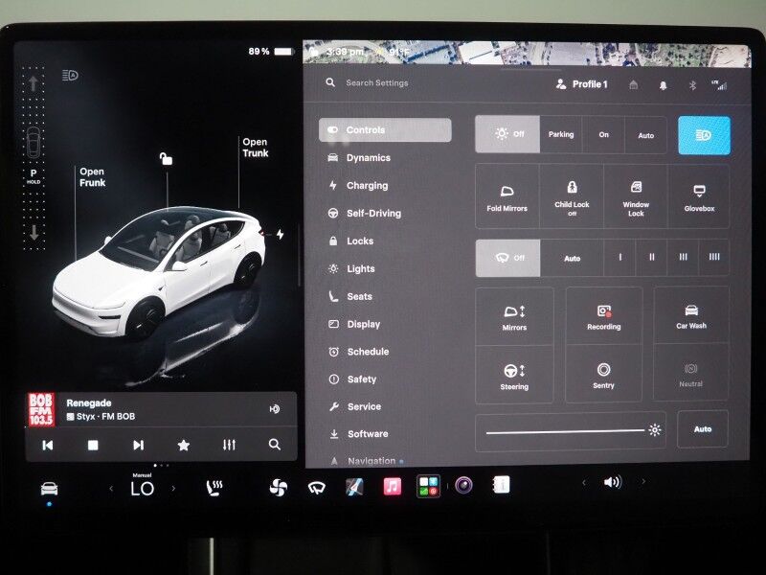Skip to previous track
The image size is (766, 575).
47,445
